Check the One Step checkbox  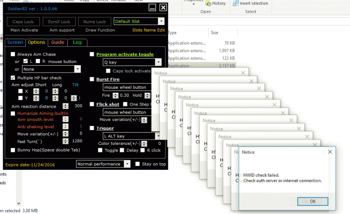tap(125, 104)
